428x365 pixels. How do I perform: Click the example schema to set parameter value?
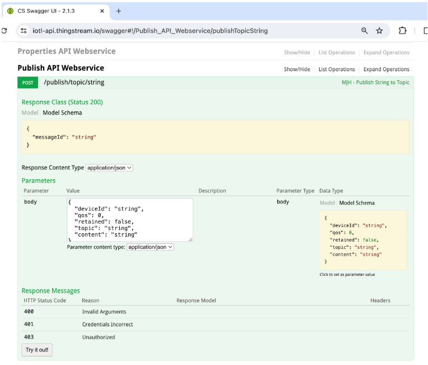click(x=363, y=240)
